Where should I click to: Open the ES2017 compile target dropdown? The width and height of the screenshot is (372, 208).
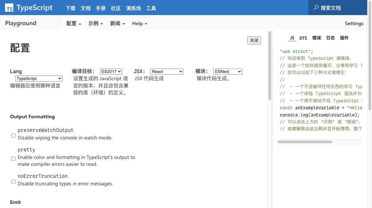[x=111, y=72]
